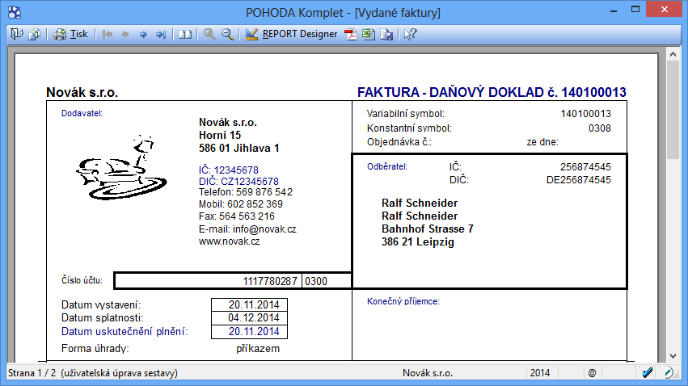Screen dimensions: 688x386
Task: Click the Objednávka č.: label
Action: [399, 142]
